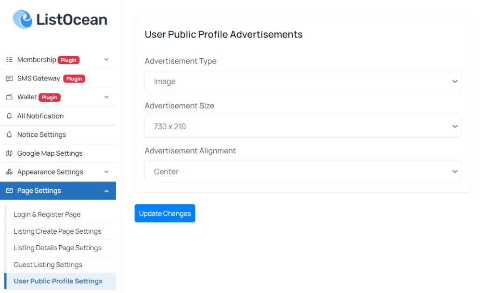
Task: Open Listing Create Page Settings
Action: [61, 231]
